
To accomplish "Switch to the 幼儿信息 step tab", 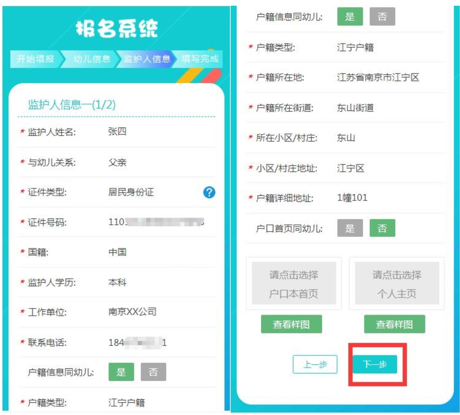I will (x=91, y=59).
